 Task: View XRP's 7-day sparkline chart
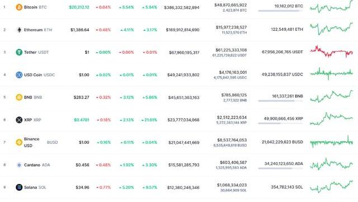pos(331,119)
